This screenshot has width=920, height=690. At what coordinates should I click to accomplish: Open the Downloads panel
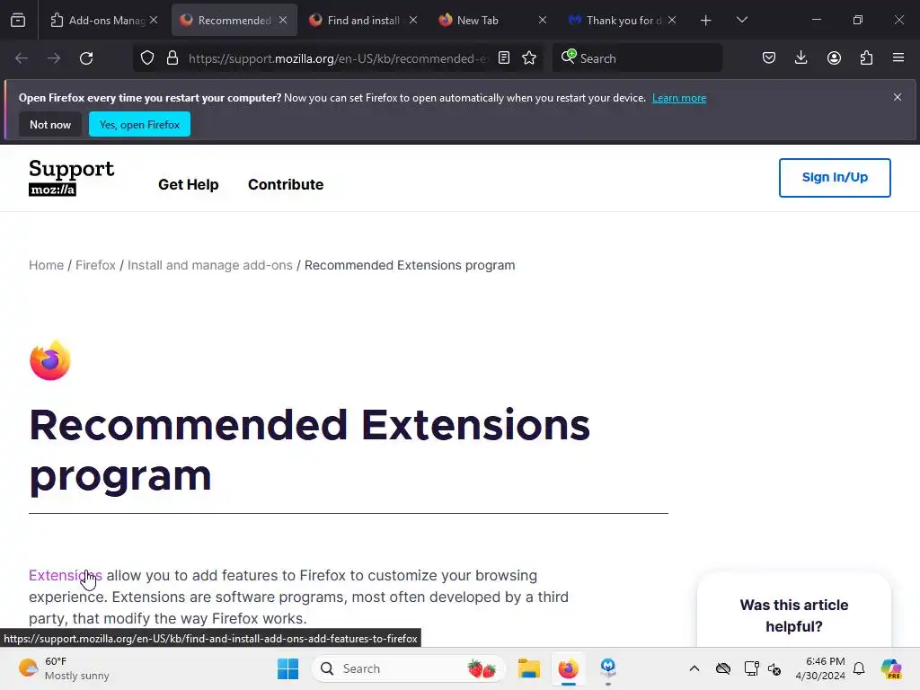[x=801, y=57]
